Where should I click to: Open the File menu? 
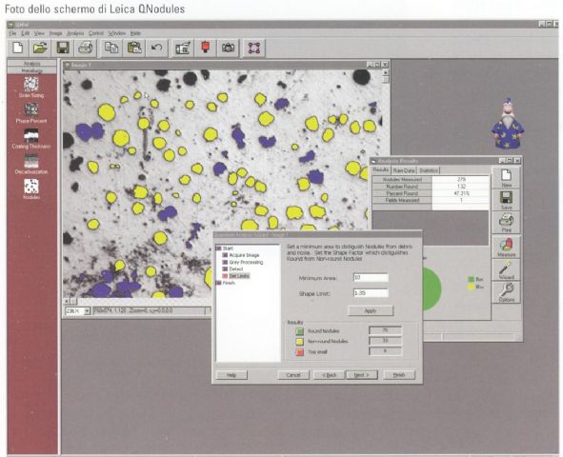[x=12, y=33]
